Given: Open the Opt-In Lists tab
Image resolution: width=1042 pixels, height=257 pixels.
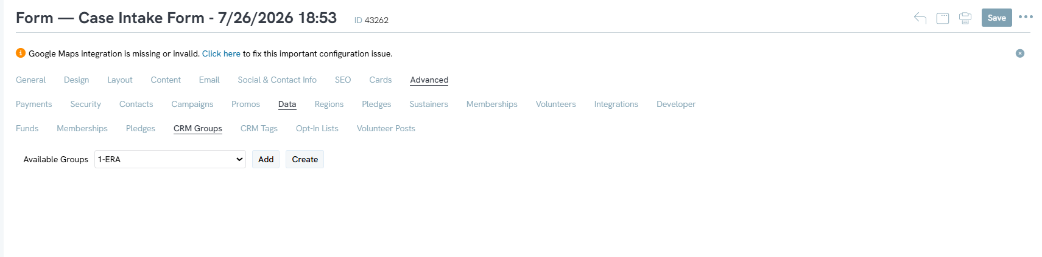Looking at the screenshot, I should pos(317,128).
